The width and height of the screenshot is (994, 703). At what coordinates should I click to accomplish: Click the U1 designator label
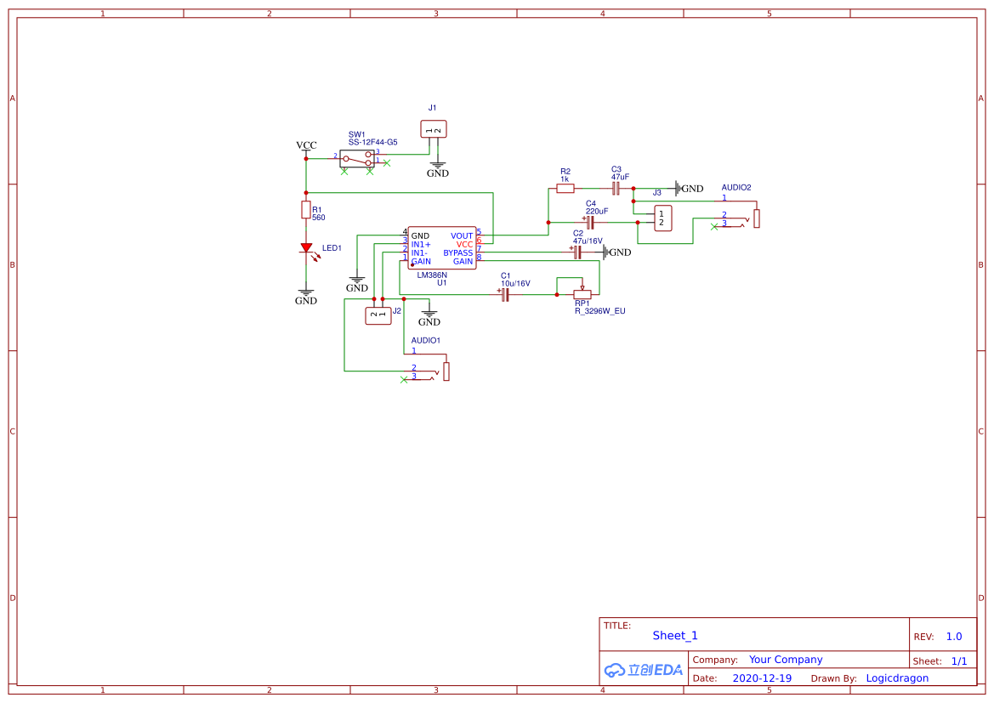442,283
